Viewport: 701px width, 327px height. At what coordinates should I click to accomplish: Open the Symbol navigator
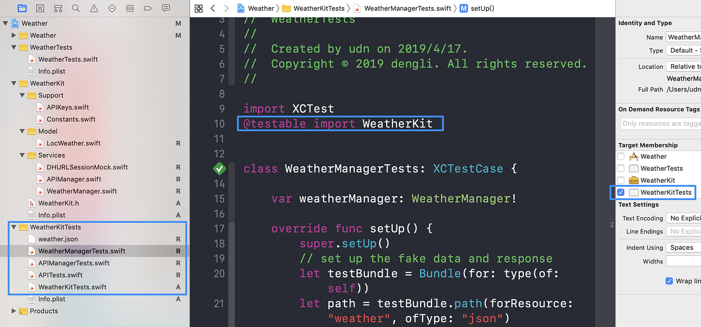(58, 8)
